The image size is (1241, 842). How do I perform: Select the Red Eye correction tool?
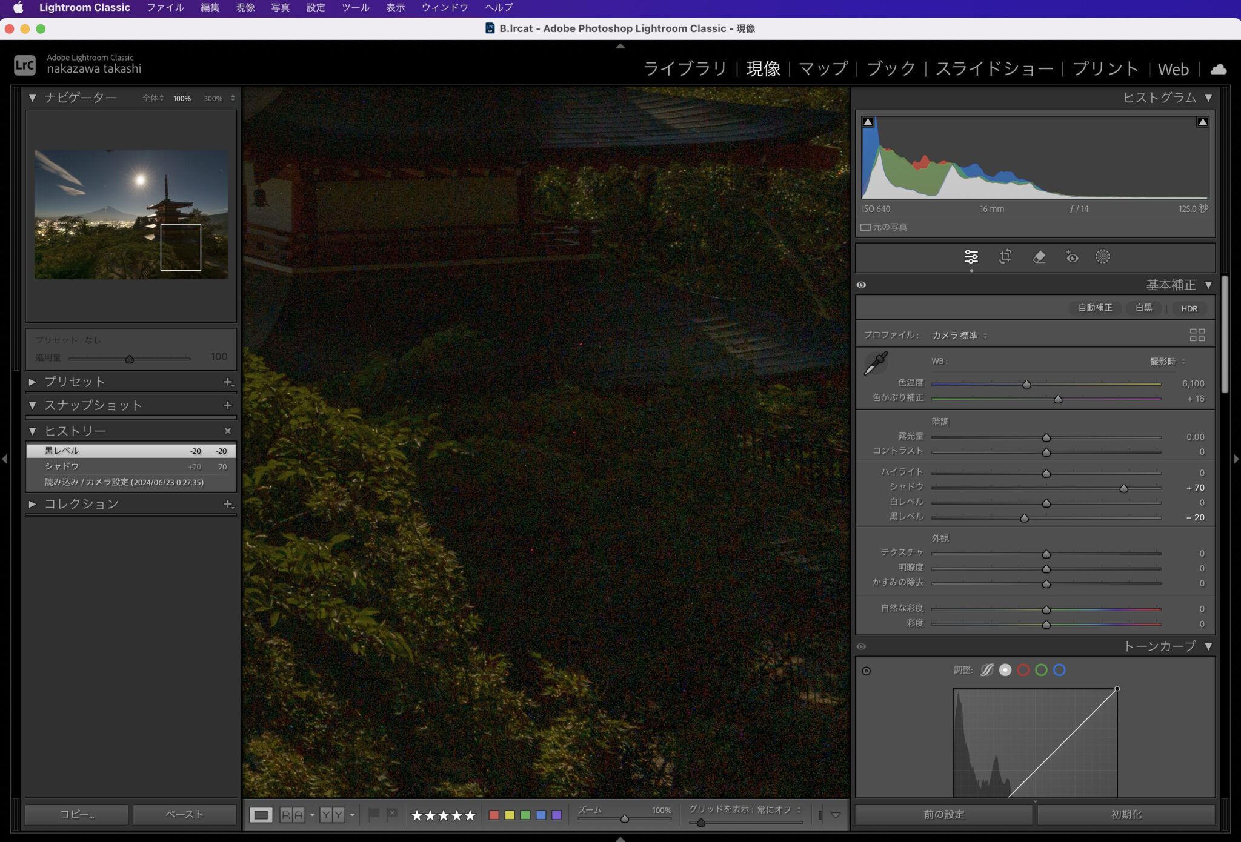pyautogui.click(x=1071, y=257)
